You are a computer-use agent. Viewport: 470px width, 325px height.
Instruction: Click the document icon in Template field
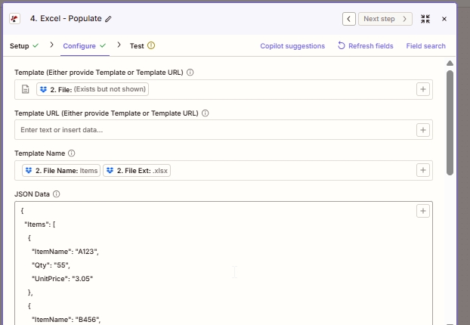point(26,89)
